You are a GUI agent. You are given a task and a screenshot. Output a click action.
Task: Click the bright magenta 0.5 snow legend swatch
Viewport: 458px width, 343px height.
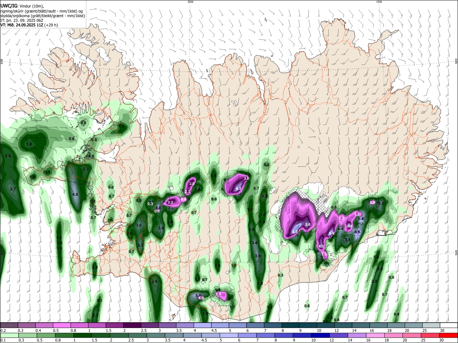point(62,325)
